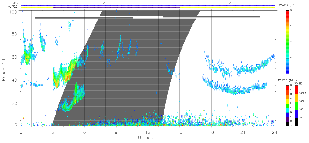Click the 20 label on Range Gate axis
The image size is (309, 143).
(14, 103)
